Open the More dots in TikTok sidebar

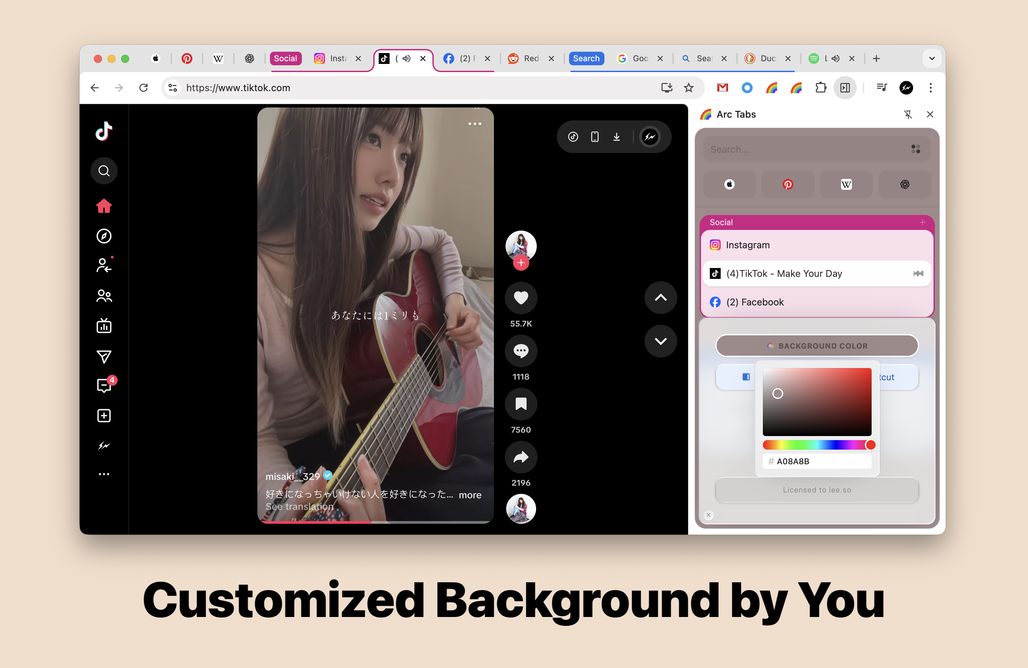[104, 474]
